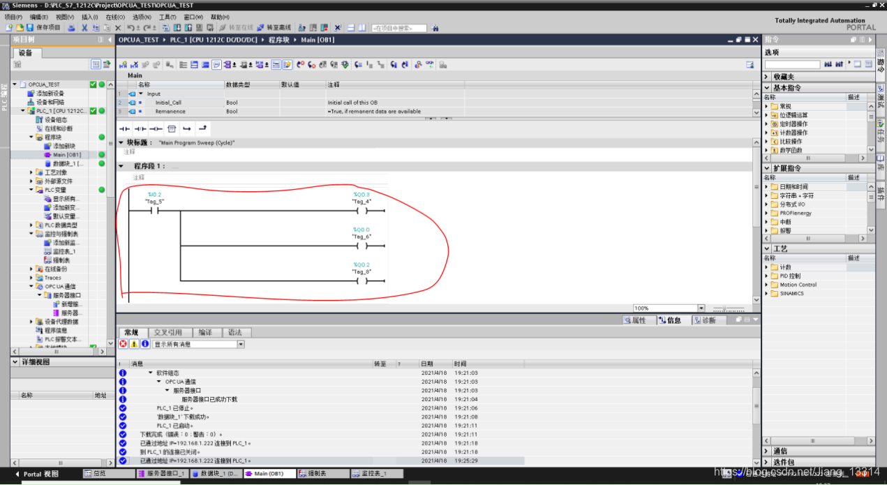
Task: Open 数据块_1 from bottom editor bar
Action: (216, 474)
